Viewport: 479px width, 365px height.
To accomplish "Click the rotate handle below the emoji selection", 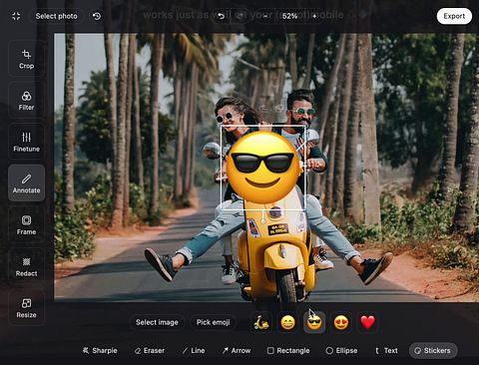I will 263,220.
